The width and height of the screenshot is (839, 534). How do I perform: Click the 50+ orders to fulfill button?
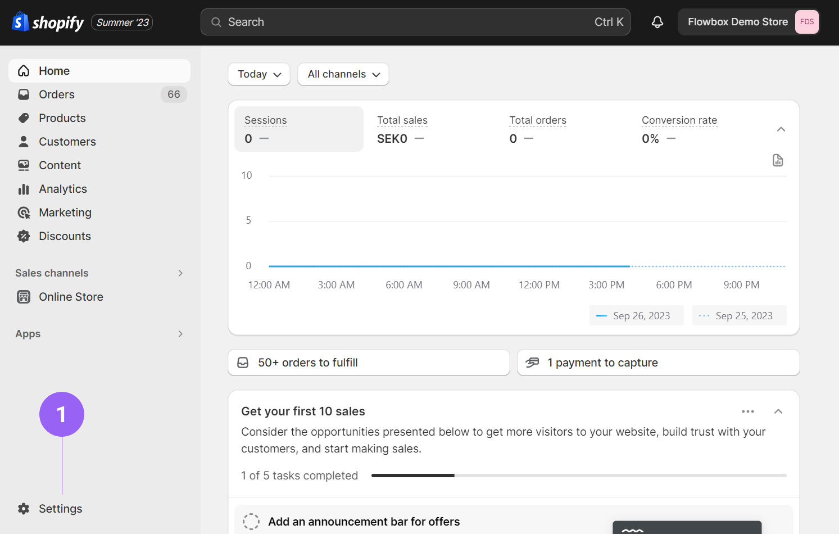click(369, 363)
